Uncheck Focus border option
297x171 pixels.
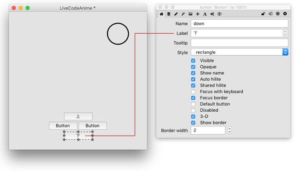pyautogui.click(x=193, y=98)
